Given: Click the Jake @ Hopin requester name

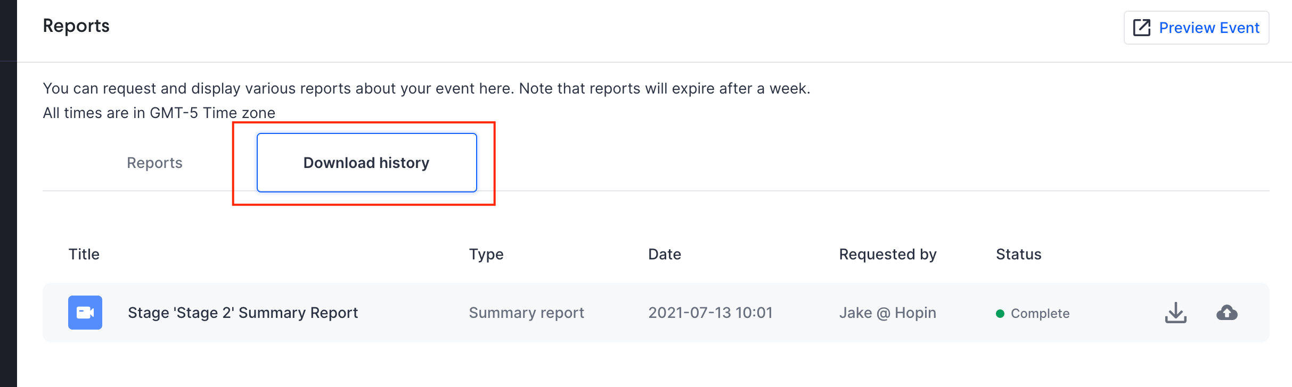Looking at the screenshot, I should point(887,313).
